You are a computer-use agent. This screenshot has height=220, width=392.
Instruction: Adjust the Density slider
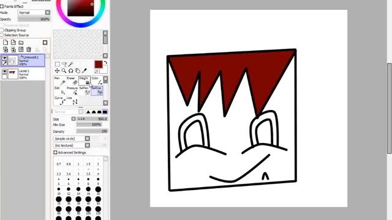tap(92, 131)
